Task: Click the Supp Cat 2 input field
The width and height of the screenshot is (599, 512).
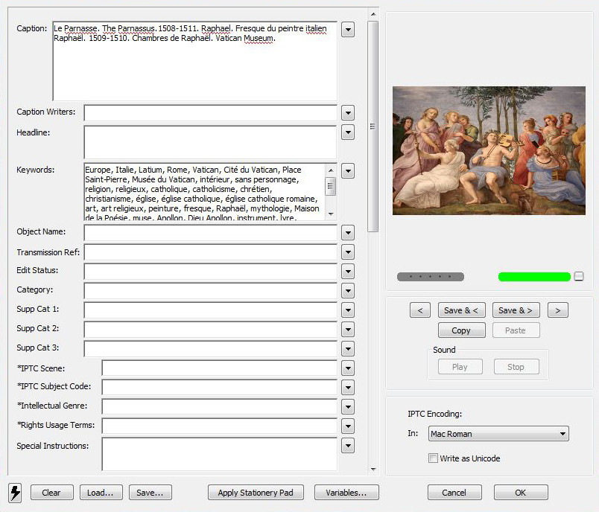Action: [211, 330]
